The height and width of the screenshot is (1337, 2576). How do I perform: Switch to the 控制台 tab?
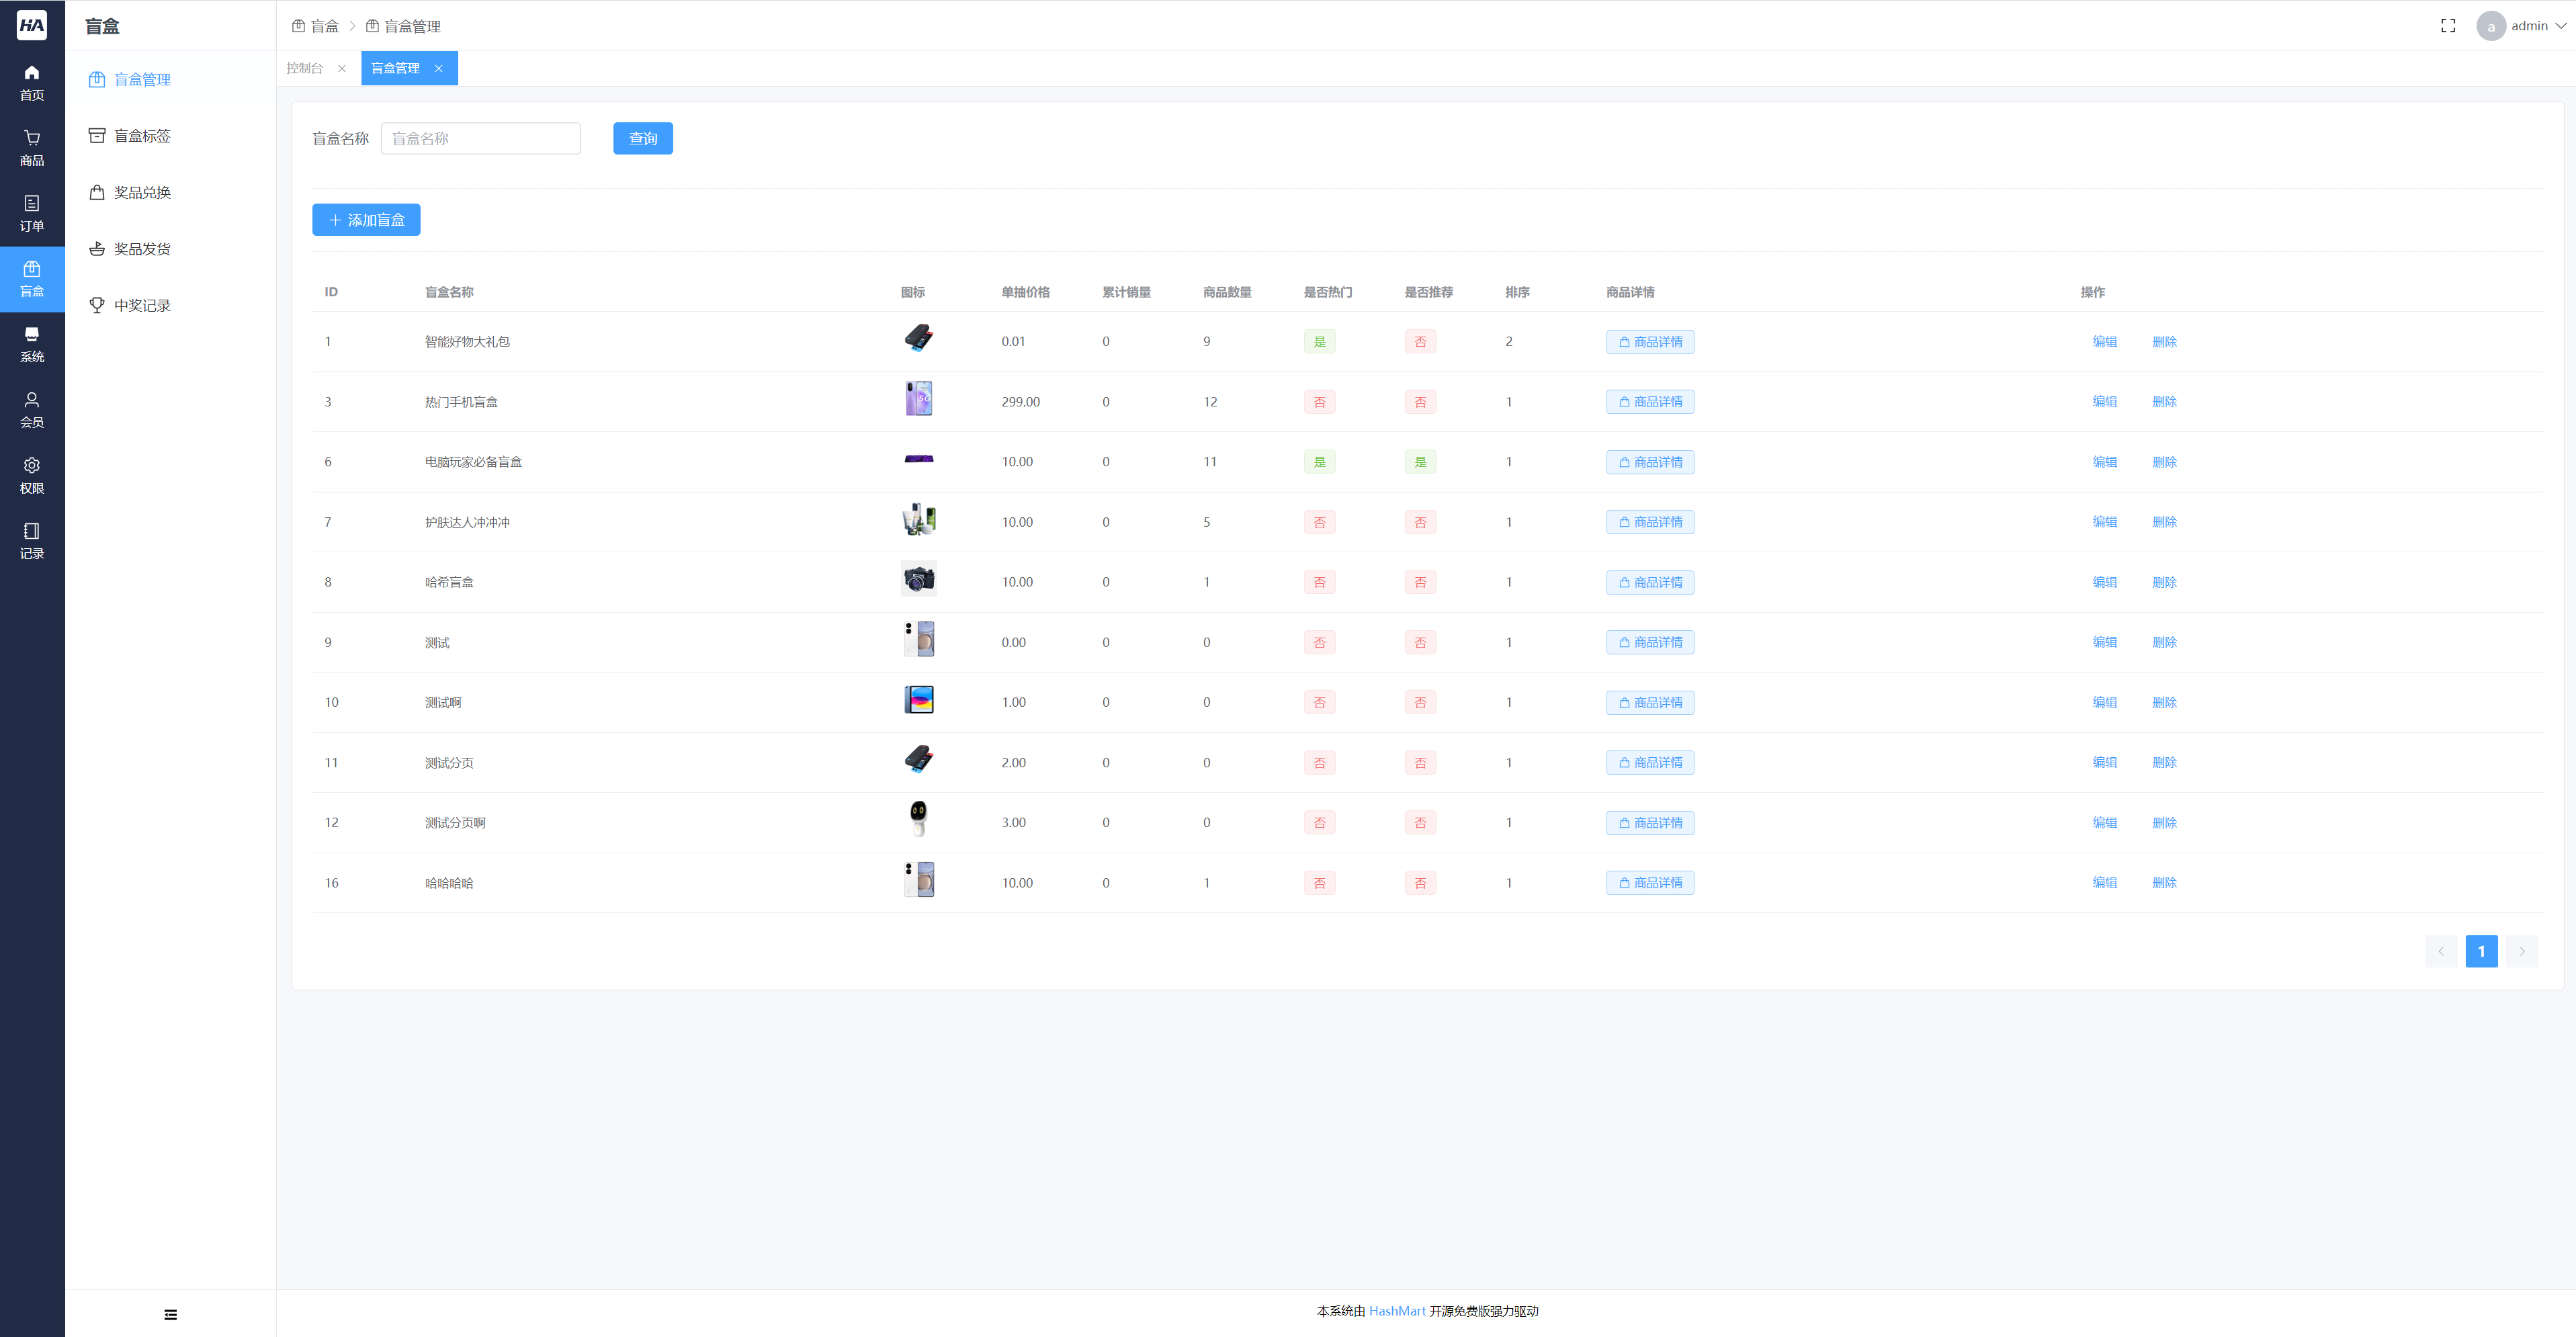tap(305, 68)
